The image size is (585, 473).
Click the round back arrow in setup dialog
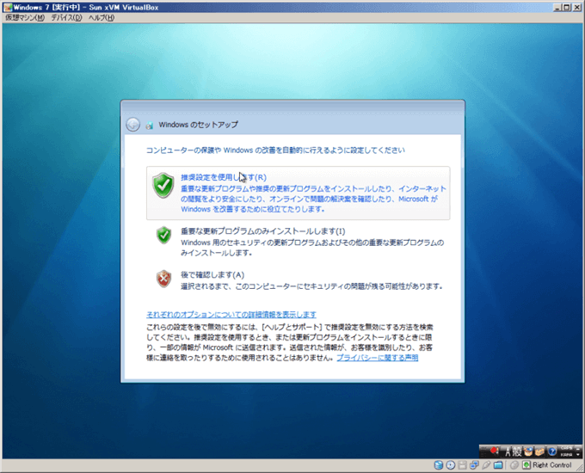[x=133, y=124]
